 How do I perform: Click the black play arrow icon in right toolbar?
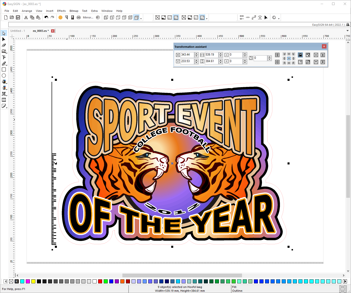click(x=266, y=17)
